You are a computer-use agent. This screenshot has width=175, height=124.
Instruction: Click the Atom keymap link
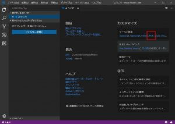pyautogui.click(x=136, y=48)
